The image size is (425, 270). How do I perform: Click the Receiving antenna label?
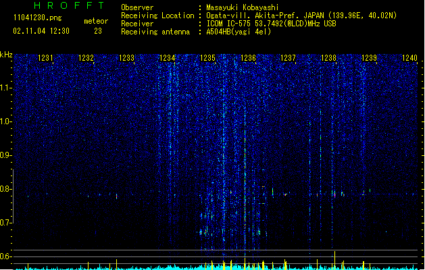tap(155, 32)
